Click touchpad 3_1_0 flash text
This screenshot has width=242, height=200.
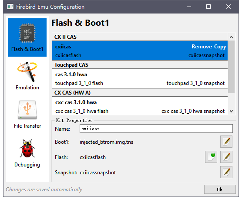point(79,83)
